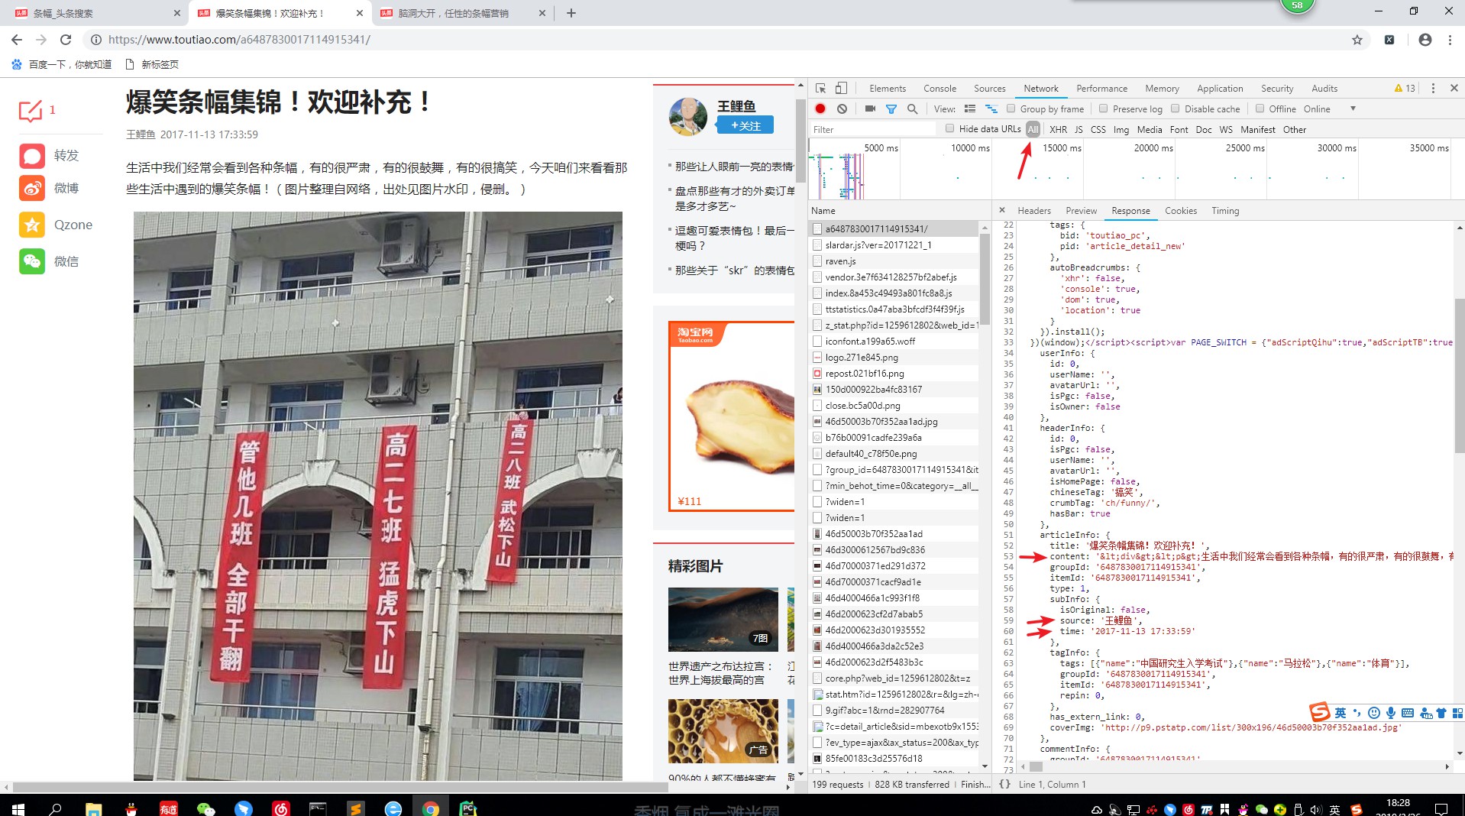Open the DevTools three-dot menu
Viewport: 1465px width, 816px height.
click(x=1433, y=89)
